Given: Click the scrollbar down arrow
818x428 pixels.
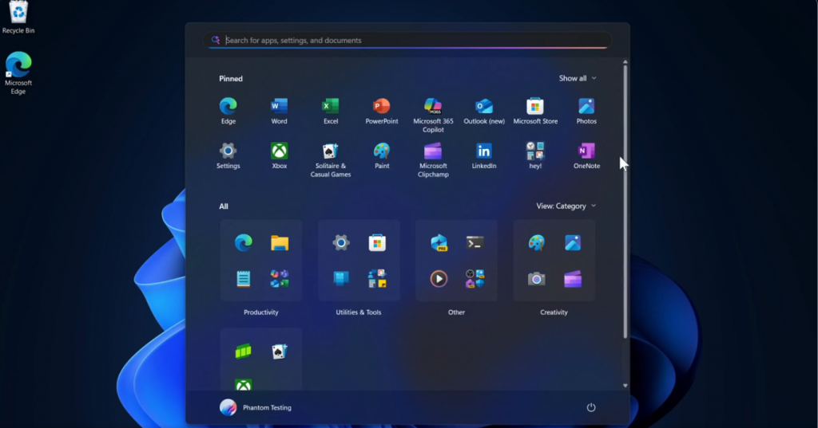Looking at the screenshot, I should [x=625, y=386].
